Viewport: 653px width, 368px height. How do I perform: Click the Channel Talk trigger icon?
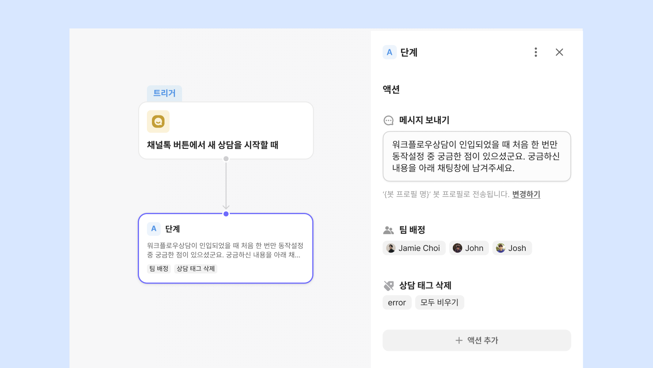point(158,121)
